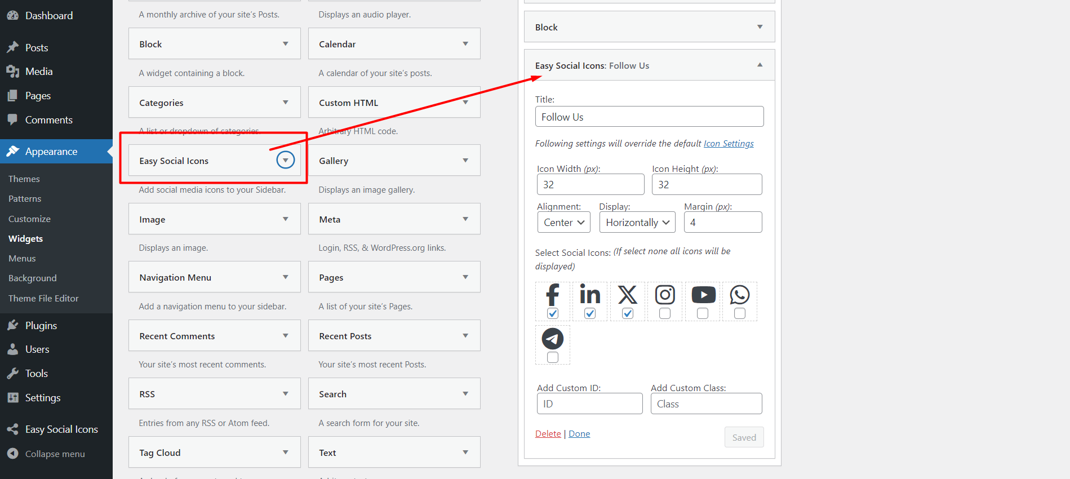Click the Instagram social icon
This screenshot has height=479, width=1070.
tap(665, 294)
